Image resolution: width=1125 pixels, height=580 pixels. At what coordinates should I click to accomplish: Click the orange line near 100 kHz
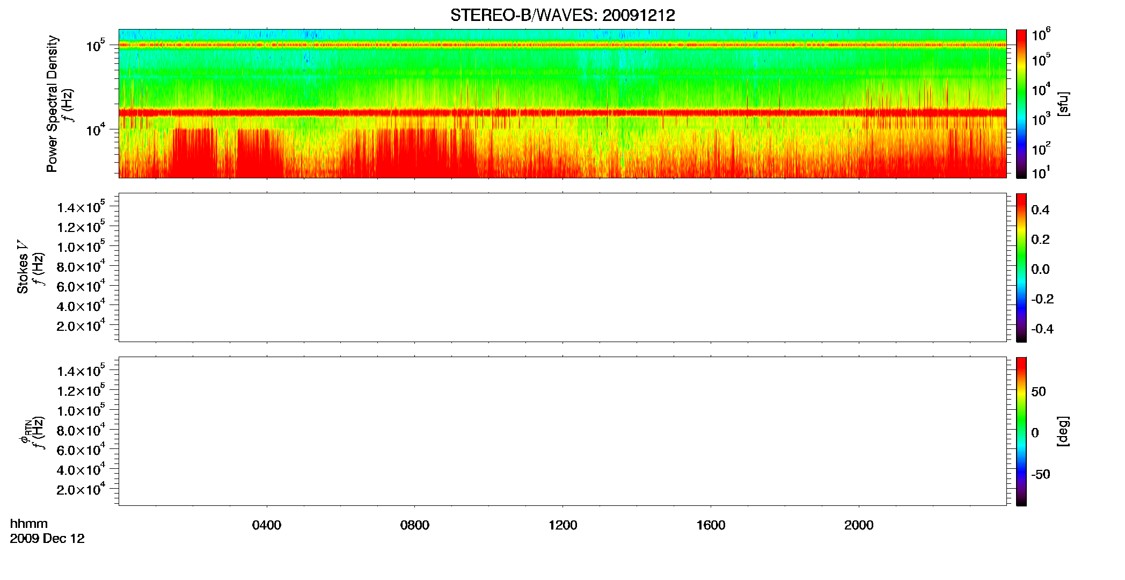click(562, 45)
